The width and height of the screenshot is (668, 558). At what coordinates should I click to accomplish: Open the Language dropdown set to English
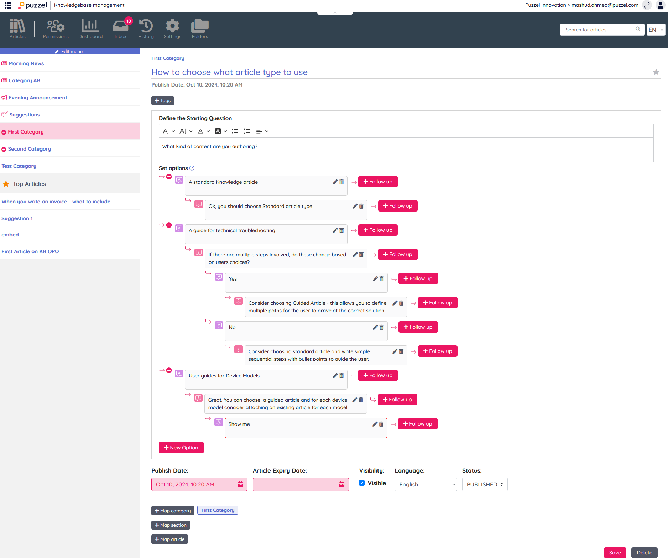(426, 484)
